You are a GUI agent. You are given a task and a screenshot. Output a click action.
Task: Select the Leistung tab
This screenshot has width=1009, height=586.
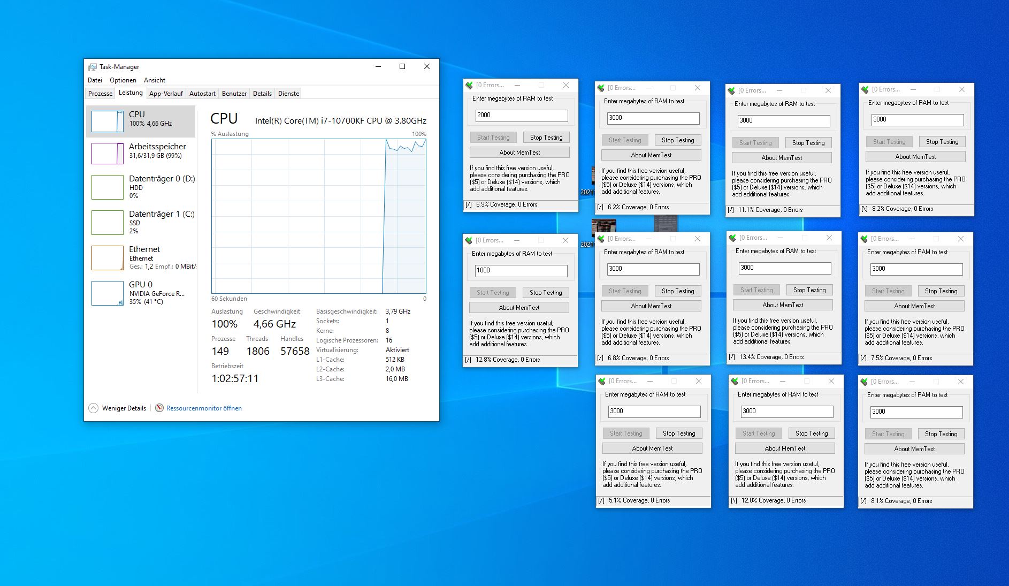coord(131,93)
